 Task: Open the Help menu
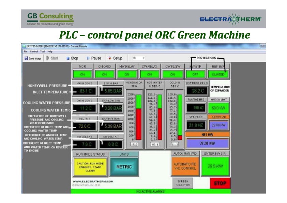[50, 52]
